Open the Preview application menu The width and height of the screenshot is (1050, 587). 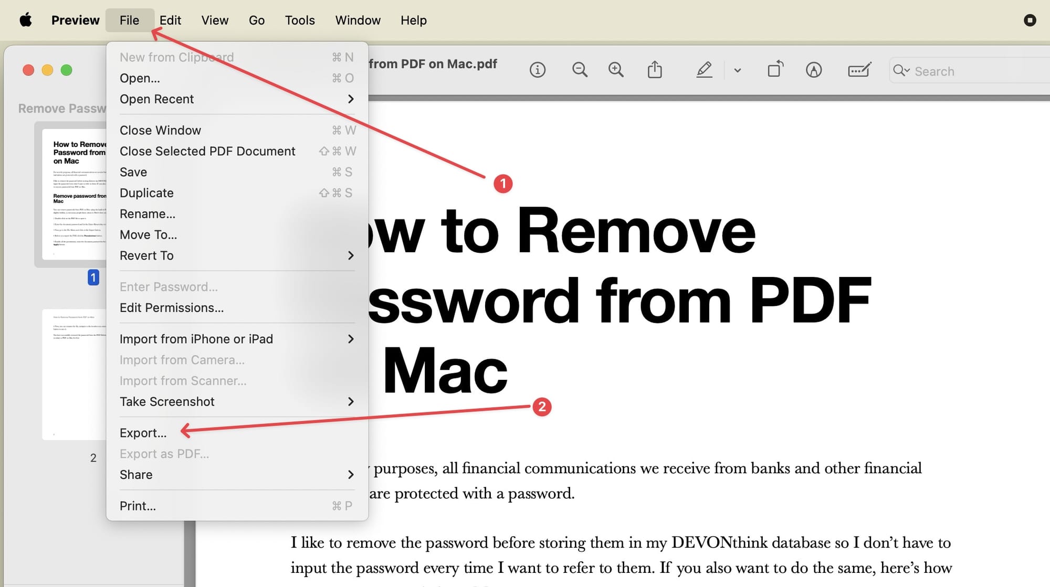(x=75, y=20)
